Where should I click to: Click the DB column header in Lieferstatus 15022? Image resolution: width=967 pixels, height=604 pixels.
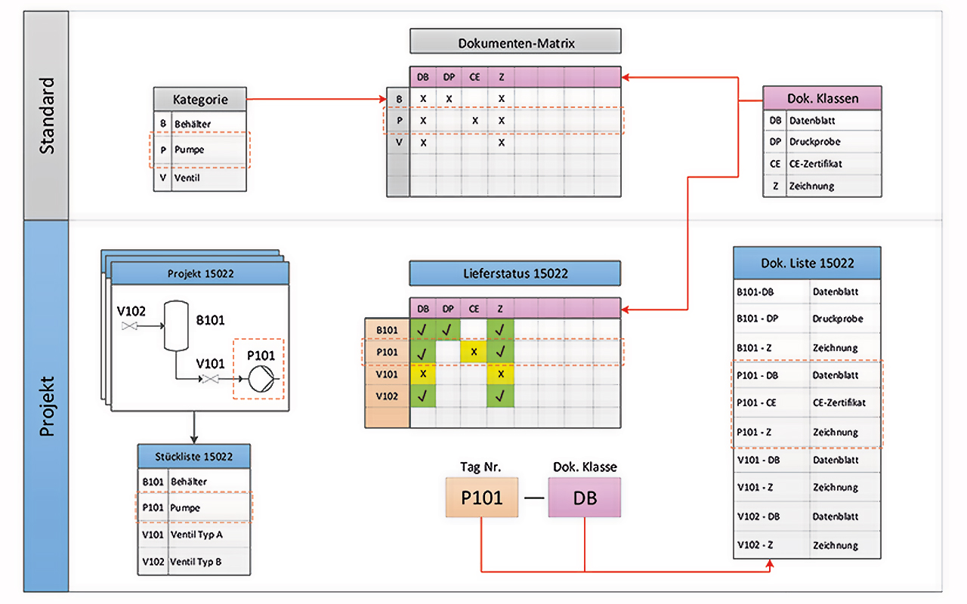tap(423, 308)
